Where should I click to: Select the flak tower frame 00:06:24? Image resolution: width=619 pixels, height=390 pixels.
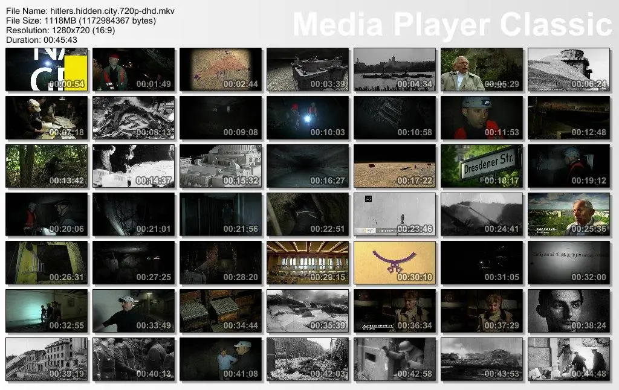[569, 69]
